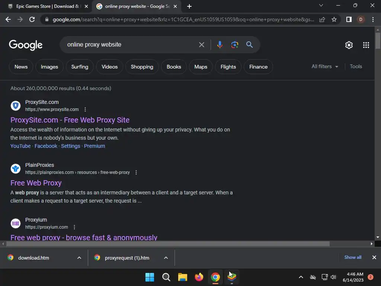Open notification center badge

pos(371,277)
